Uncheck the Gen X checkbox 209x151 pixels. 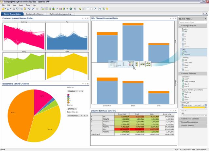[183, 84]
